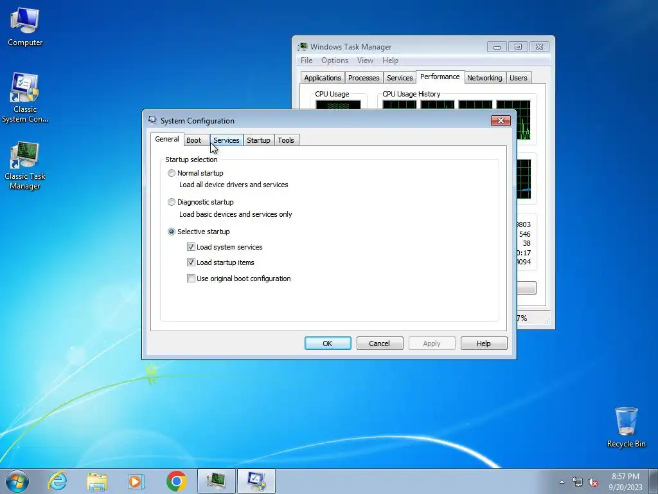Click OK in System Configuration
This screenshot has width=658, height=494.
tap(328, 343)
